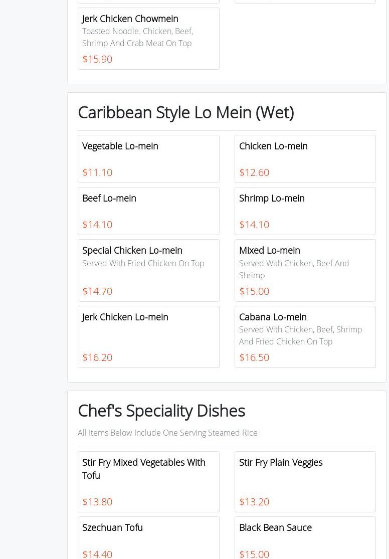This screenshot has width=389, height=559.
Task: Click the $15.90 Jerk Chicken Chowmein price
Action: [x=97, y=59]
